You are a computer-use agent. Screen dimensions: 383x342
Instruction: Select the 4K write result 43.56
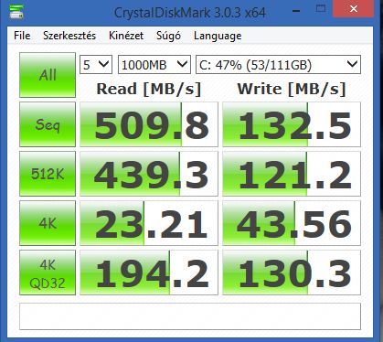(x=292, y=223)
